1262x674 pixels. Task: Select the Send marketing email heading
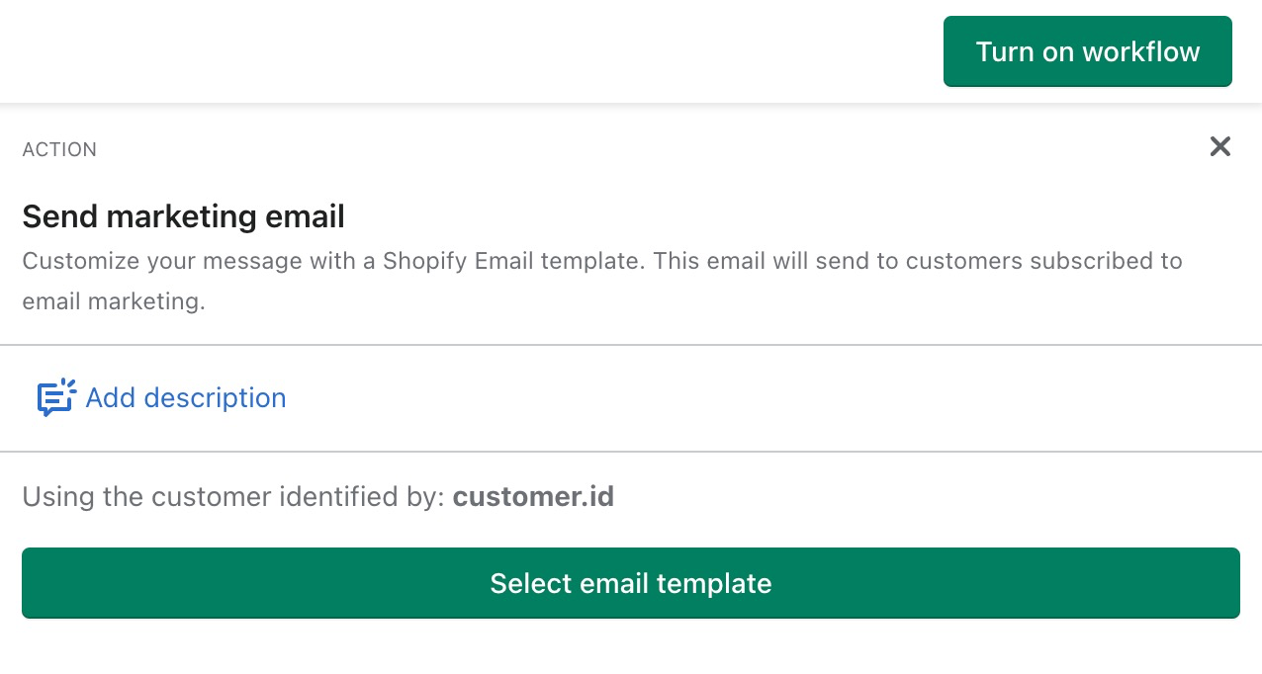(183, 215)
